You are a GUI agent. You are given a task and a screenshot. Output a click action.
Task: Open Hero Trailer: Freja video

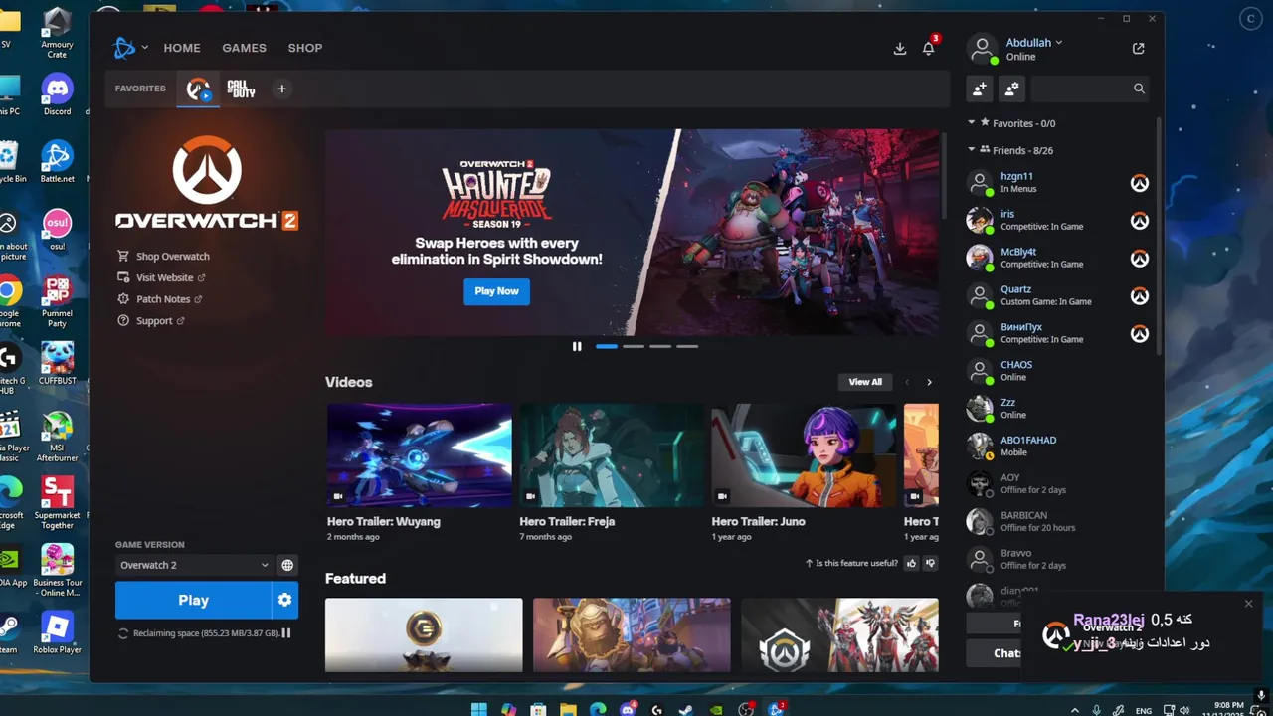click(x=612, y=472)
